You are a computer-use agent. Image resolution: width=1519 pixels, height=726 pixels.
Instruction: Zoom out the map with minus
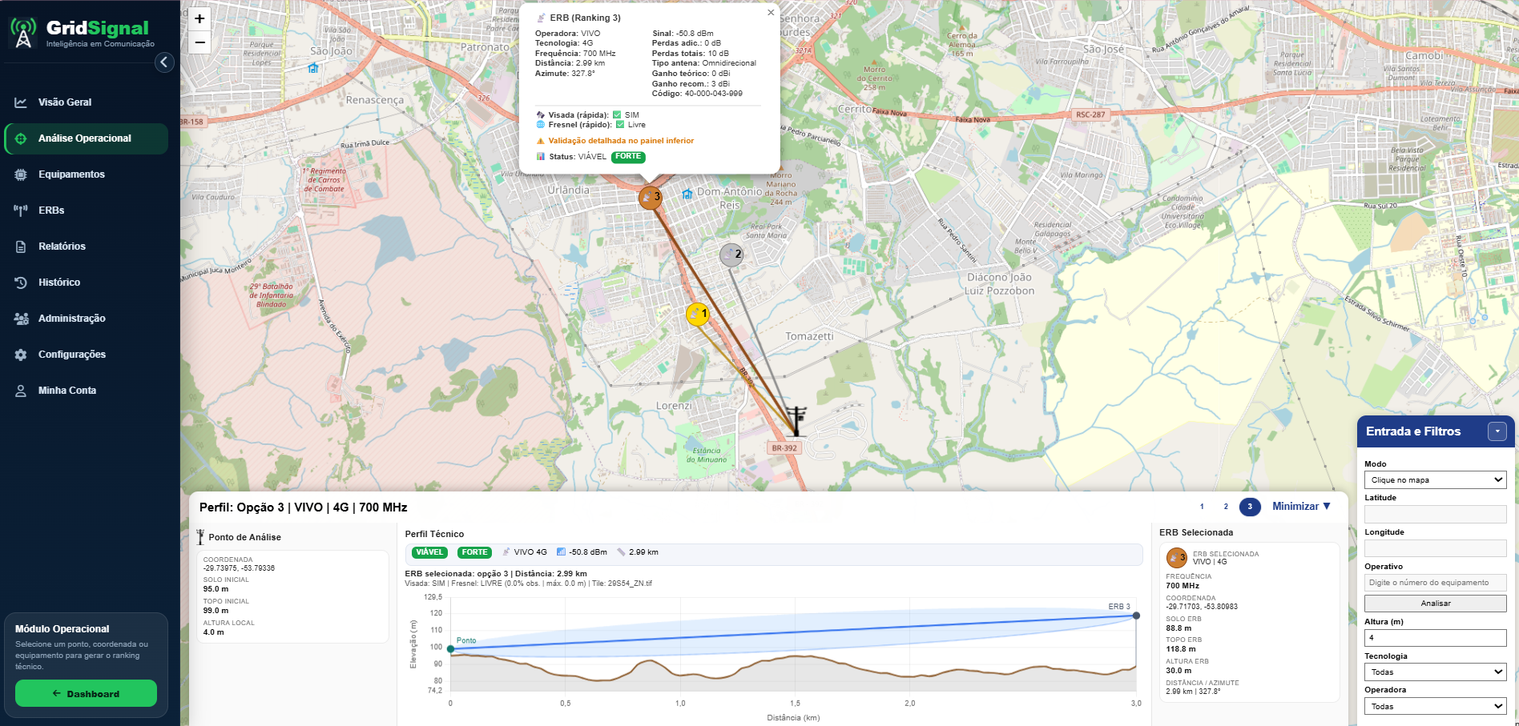click(x=199, y=42)
